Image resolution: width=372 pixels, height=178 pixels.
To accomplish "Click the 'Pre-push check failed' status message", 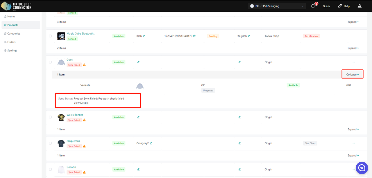I will click(99, 98).
